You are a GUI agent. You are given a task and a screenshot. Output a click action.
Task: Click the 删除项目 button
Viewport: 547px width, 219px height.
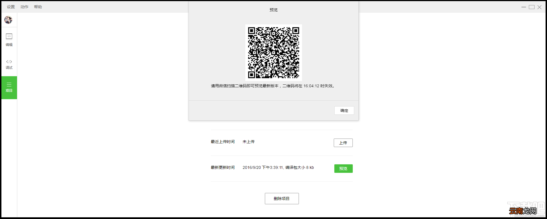pos(282,199)
